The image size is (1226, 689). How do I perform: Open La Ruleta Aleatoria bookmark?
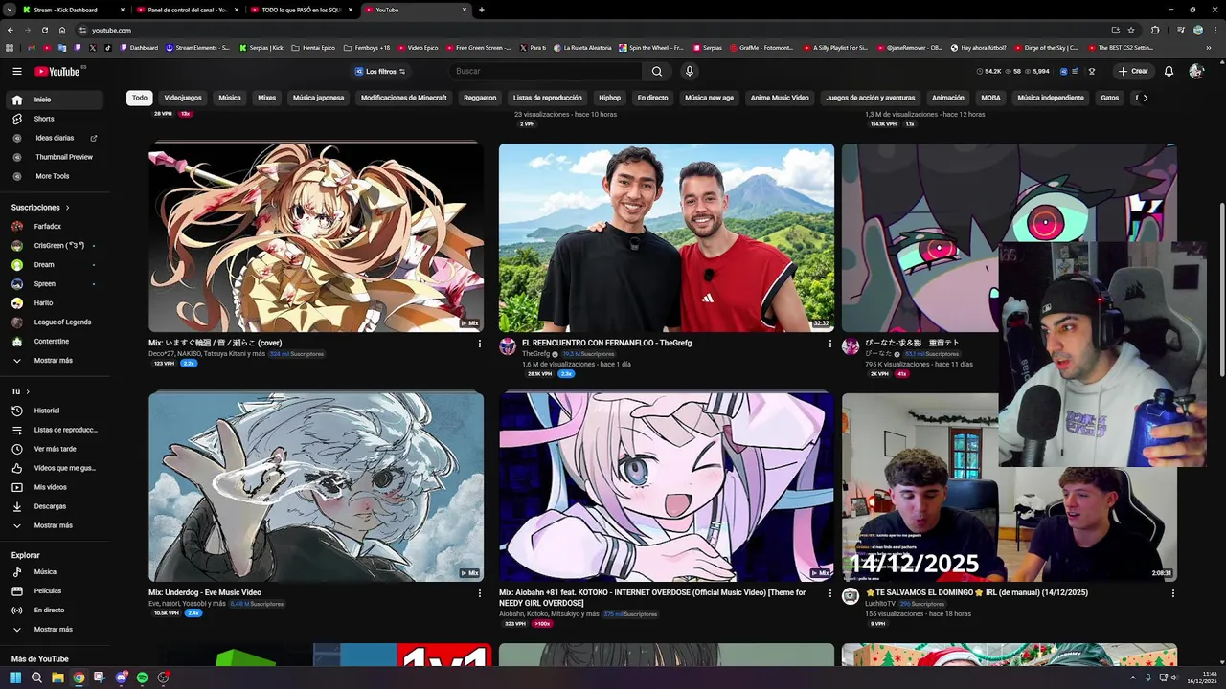point(583,47)
